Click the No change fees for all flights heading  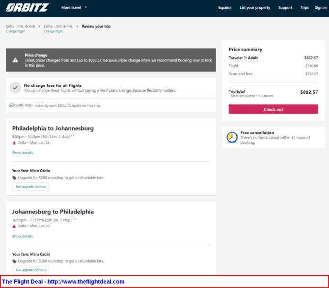(x=53, y=85)
